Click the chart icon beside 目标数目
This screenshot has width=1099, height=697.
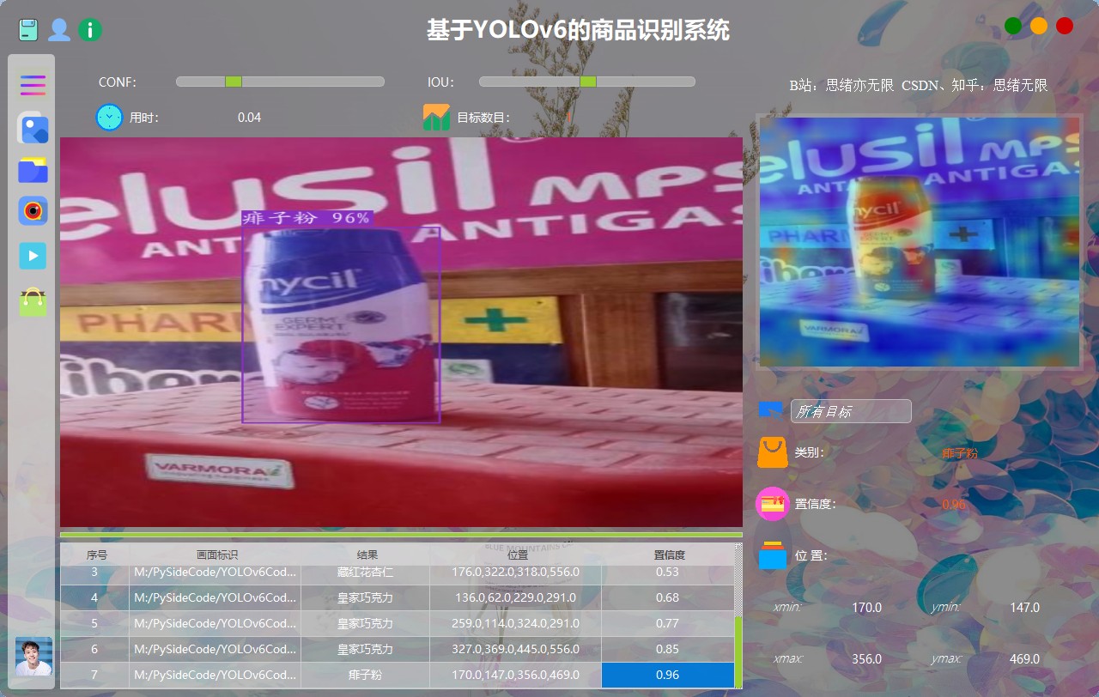click(x=437, y=117)
